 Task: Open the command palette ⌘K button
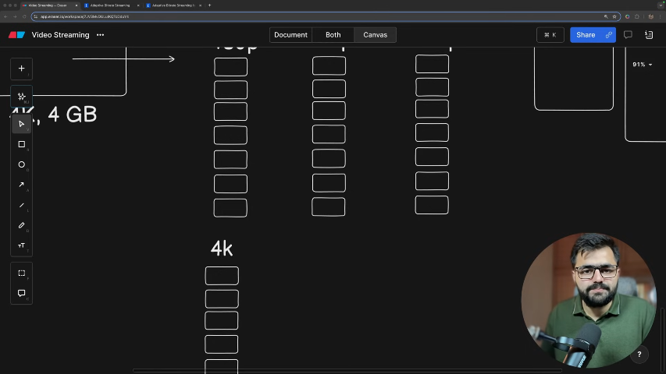coord(550,35)
